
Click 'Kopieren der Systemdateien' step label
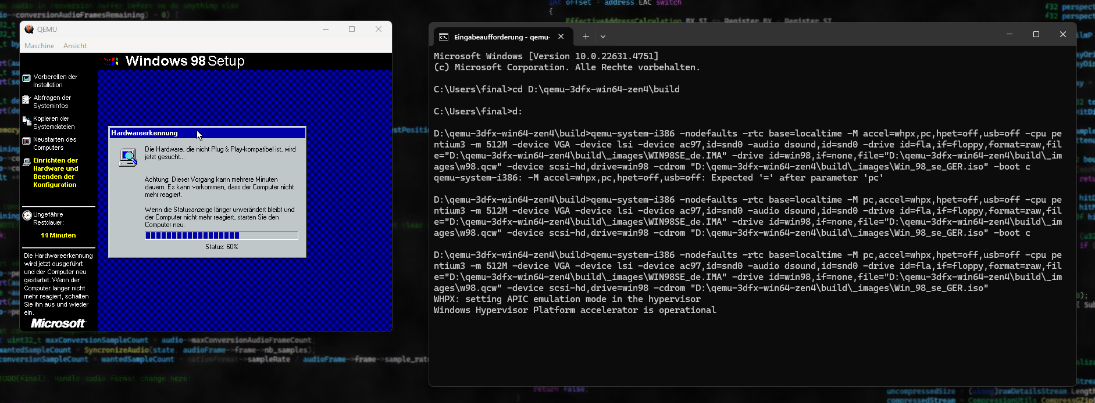(x=54, y=123)
